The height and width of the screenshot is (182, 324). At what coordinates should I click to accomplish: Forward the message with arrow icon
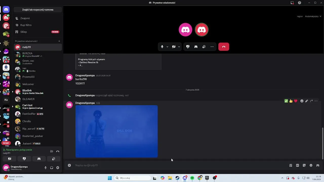(x=311, y=101)
